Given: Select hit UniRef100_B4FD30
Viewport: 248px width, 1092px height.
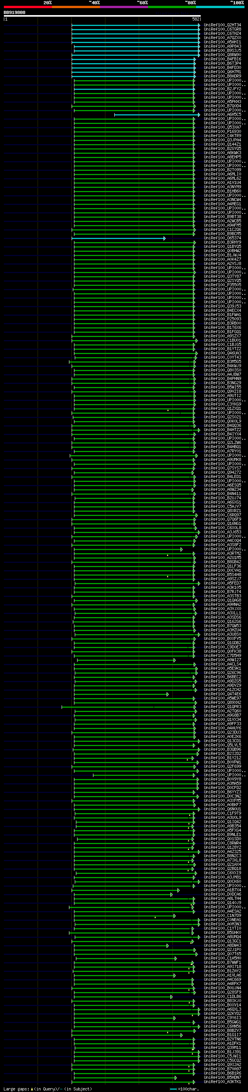Looking at the screenshot, I should pos(222,67).
